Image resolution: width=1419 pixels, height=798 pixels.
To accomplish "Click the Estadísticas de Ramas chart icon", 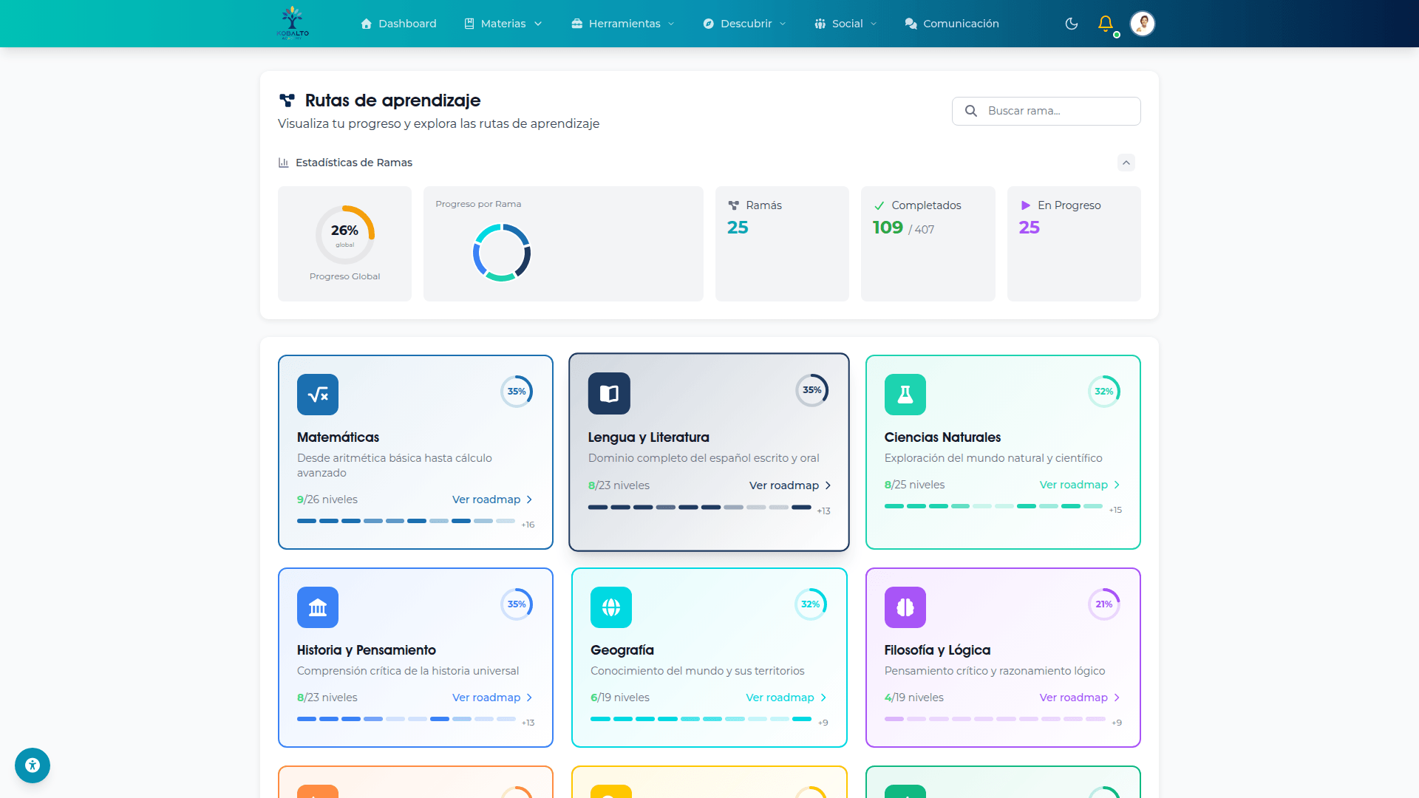I will pos(283,163).
